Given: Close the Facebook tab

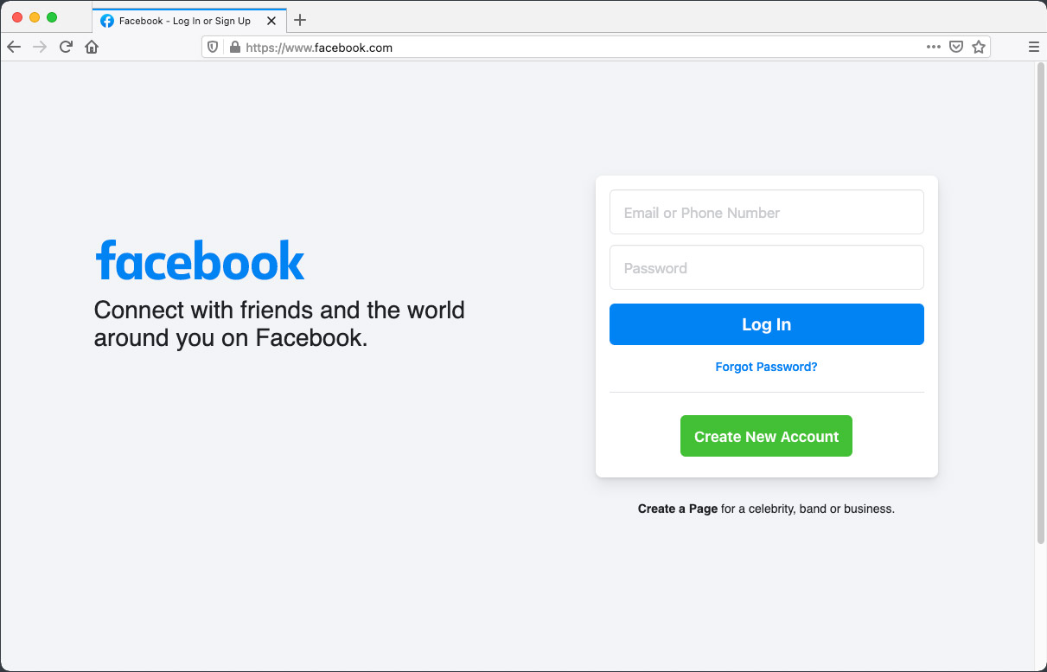Looking at the screenshot, I should click(271, 21).
